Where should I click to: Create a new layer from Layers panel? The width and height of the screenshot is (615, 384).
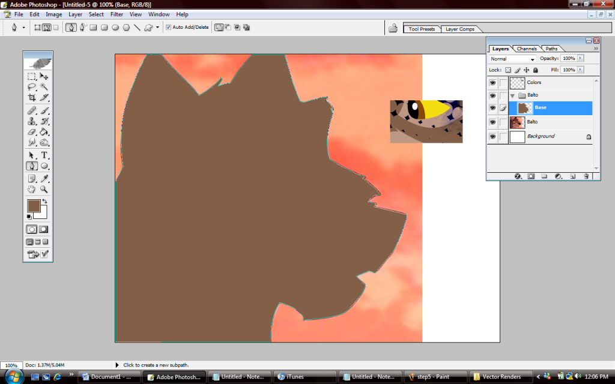pos(572,176)
